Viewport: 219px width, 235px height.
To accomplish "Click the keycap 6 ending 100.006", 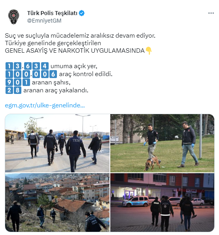I will point(53,74).
